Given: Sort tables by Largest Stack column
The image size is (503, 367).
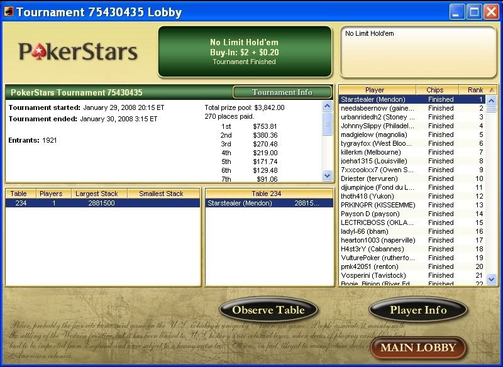Looking at the screenshot, I should [99, 194].
